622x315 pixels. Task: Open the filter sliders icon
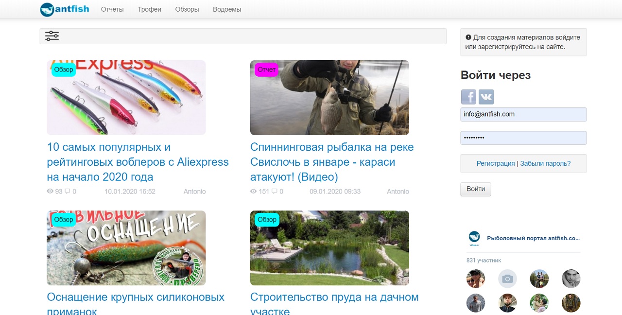click(52, 36)
